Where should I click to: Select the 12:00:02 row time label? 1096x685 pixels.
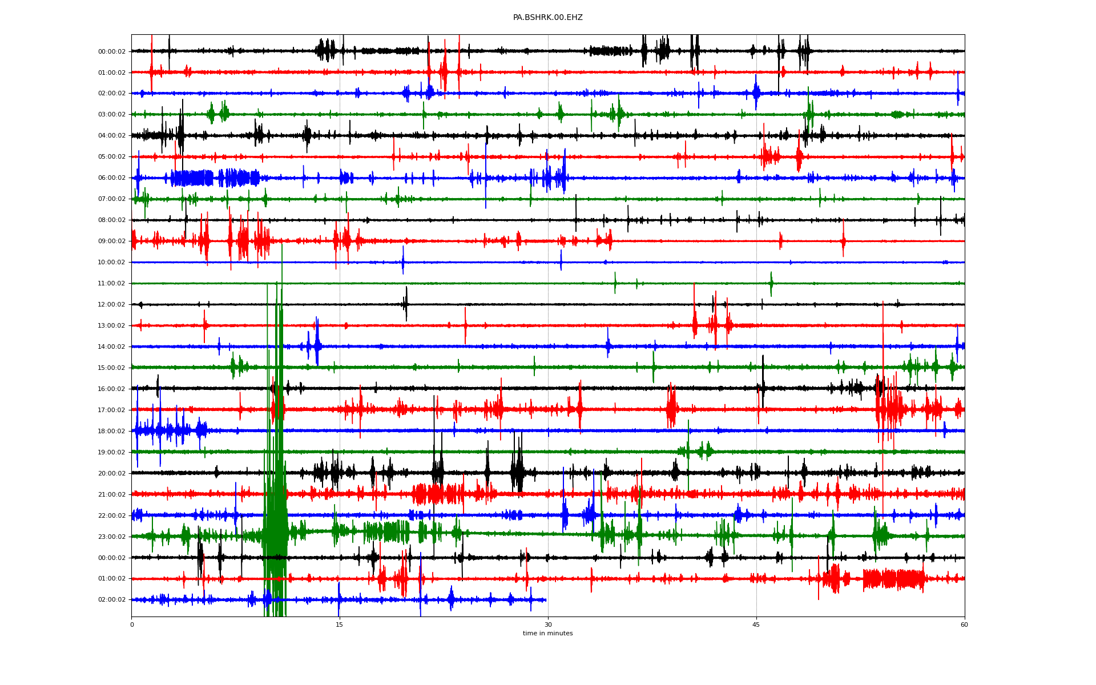(111, 305)
